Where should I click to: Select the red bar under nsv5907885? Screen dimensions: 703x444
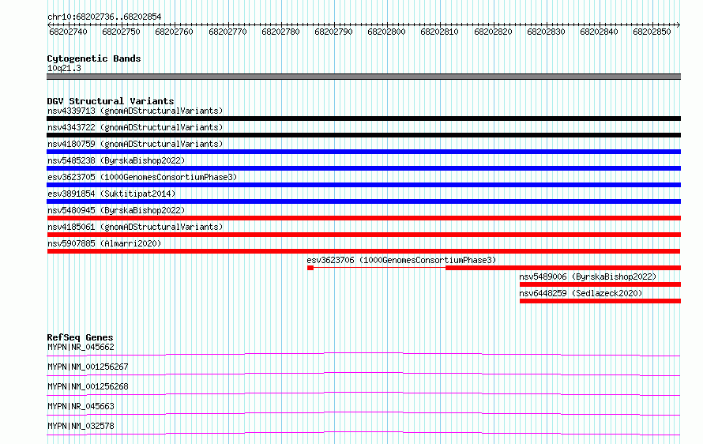pyautogui.click(x=363, y=251)
